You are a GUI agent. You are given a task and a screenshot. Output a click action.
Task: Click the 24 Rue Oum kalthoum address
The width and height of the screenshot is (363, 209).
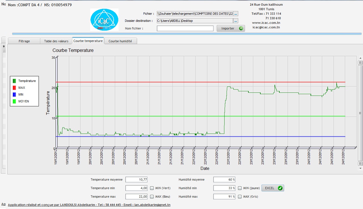pos(266,5)
